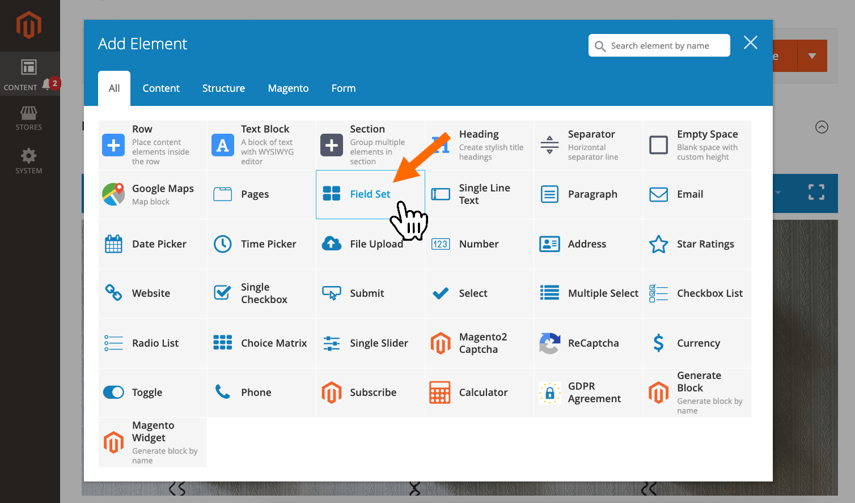Screen dimensions: 855x503
Task: Open the System menu in the sidebar
Action: (28, 161)
